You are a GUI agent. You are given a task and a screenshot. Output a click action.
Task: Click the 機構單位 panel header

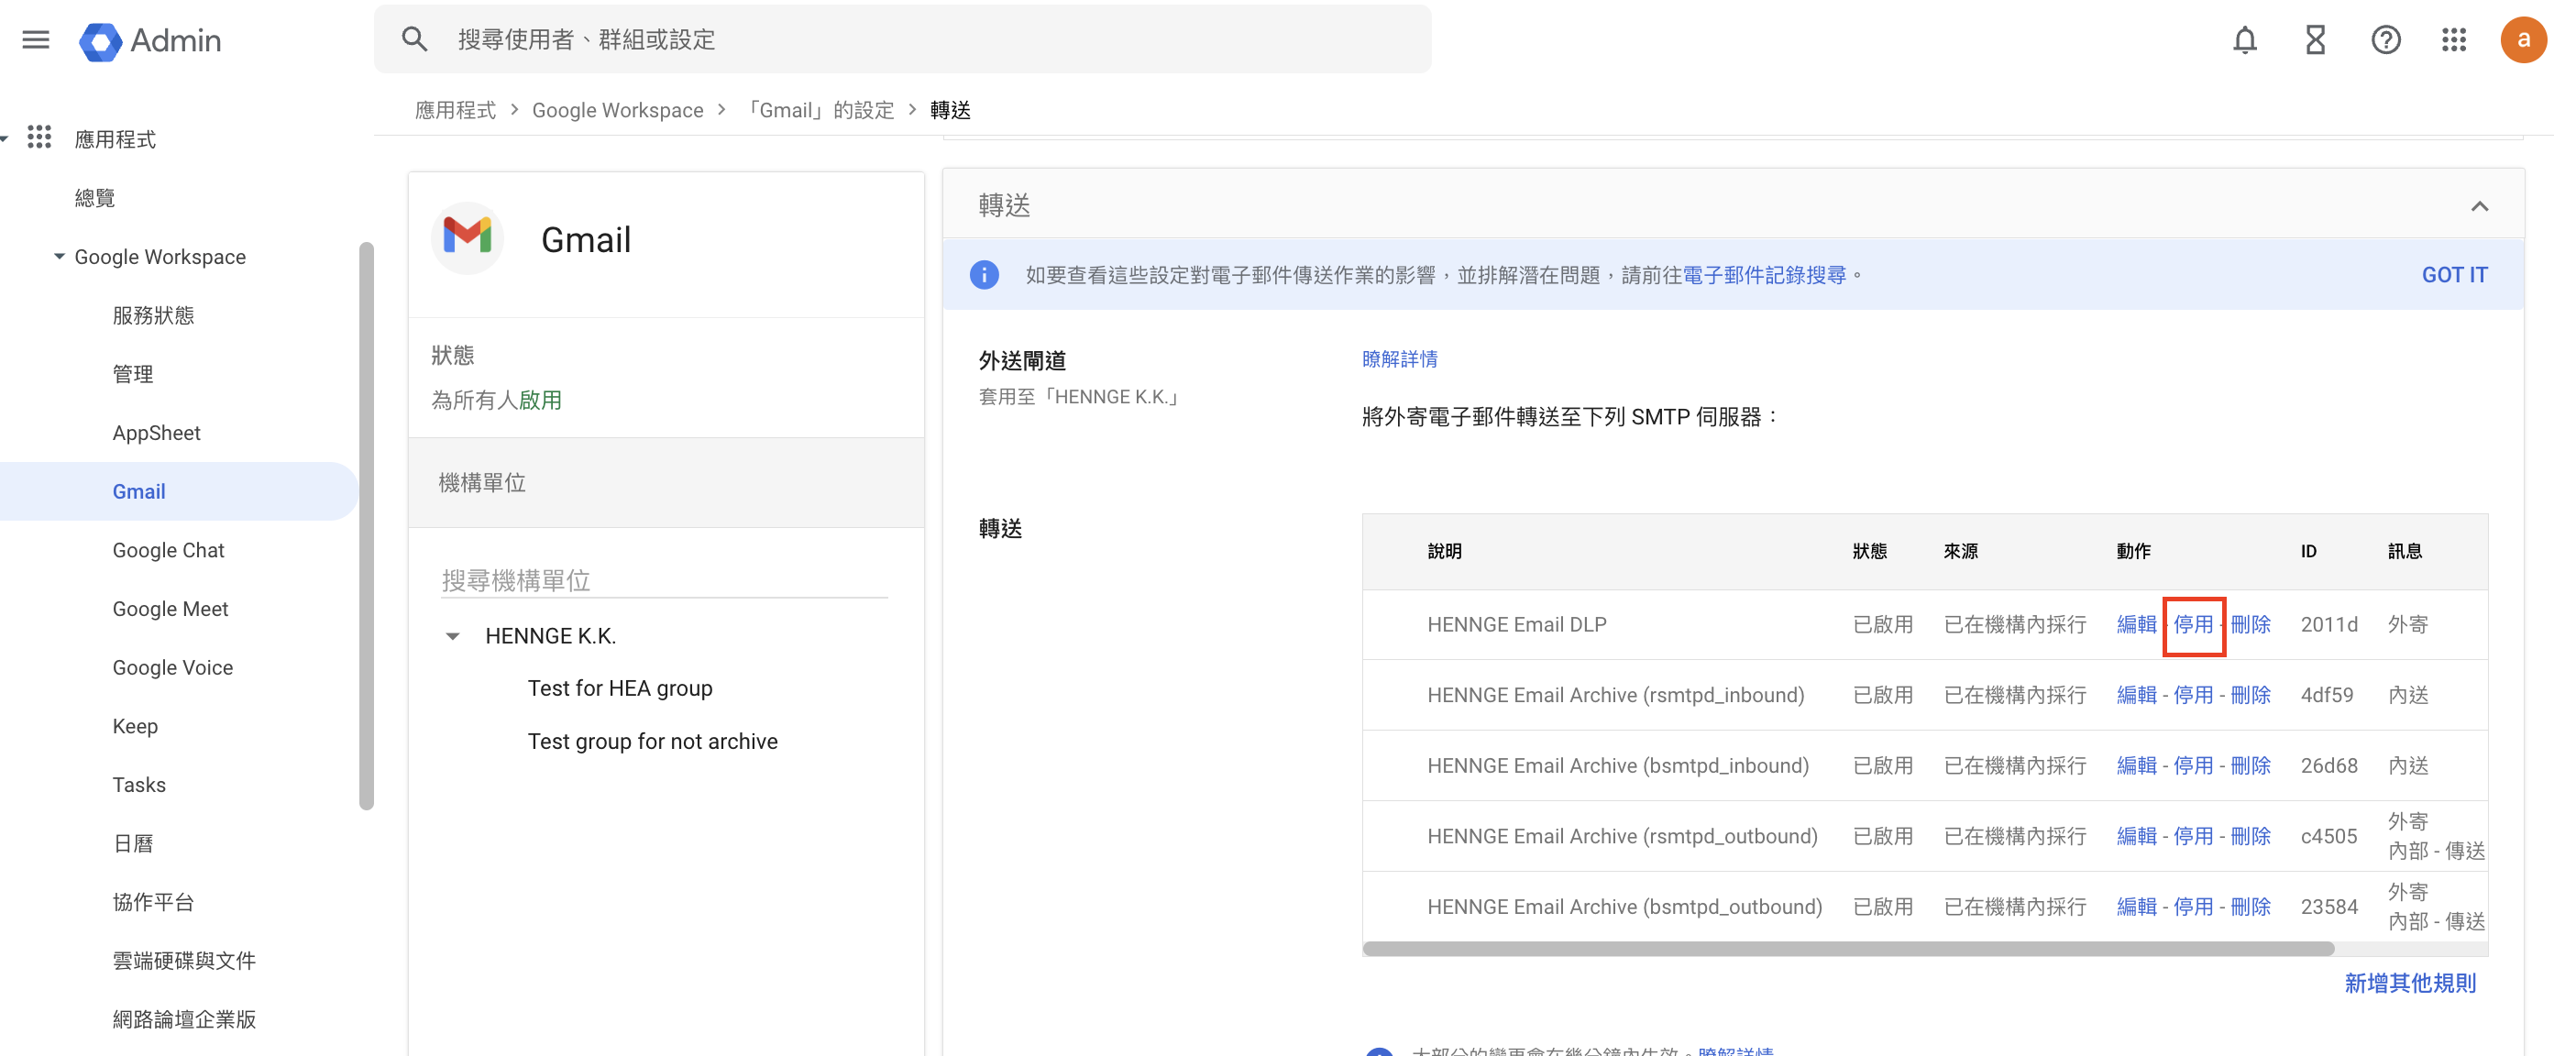click(666, 483)
